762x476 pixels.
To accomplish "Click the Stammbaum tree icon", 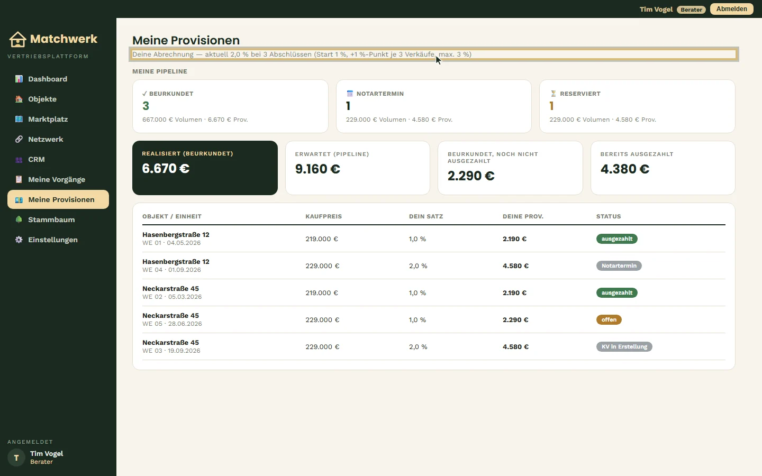I will pos(19,219).
